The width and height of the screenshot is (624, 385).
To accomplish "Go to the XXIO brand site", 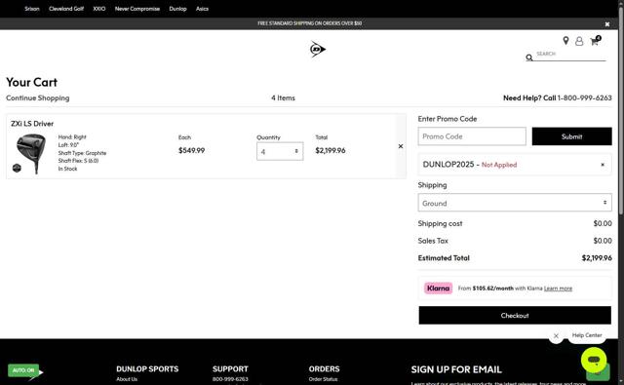I will pos(99,9).
